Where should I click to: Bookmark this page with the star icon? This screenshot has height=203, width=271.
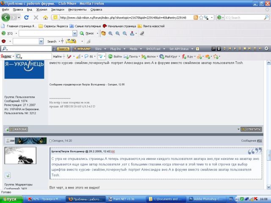(201, 17)
